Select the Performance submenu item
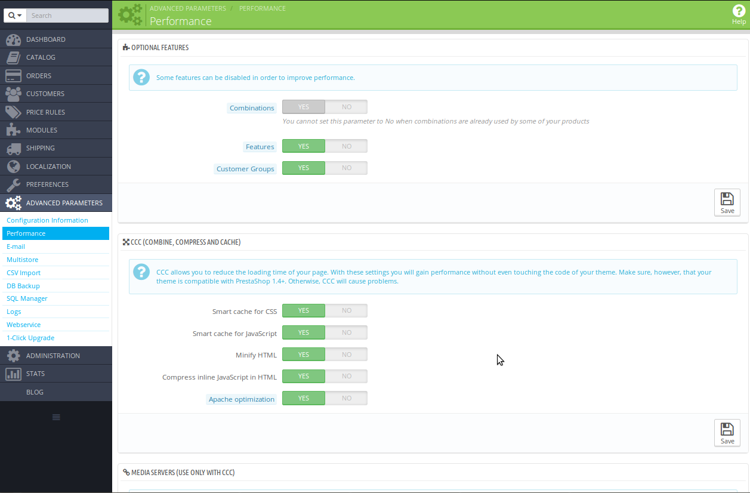Screen dimensions: 750x493 pos(55,233)
